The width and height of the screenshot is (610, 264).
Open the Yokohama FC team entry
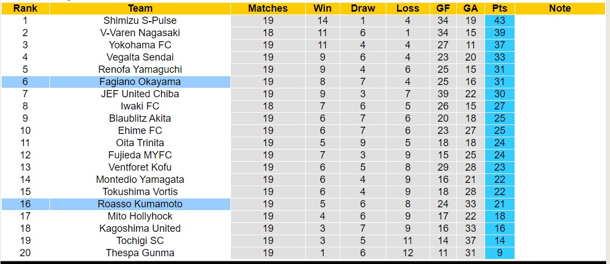[x=140, y=45]
